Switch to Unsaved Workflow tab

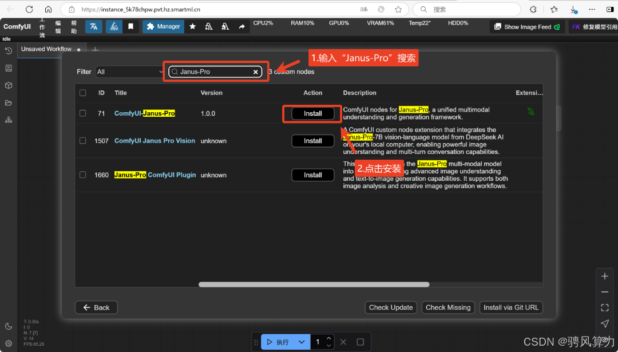[46, 49]
